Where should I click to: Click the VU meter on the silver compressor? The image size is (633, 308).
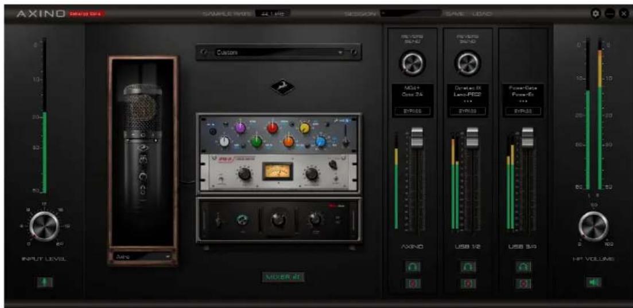(x=277, y=171)
